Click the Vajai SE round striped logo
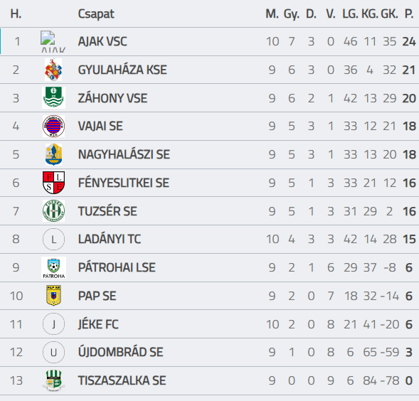Viewport: 419px width, 401px height. tap(53, 126)
